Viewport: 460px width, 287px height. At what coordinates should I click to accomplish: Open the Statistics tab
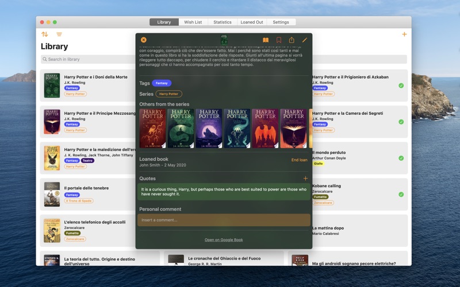pos(223,22)
